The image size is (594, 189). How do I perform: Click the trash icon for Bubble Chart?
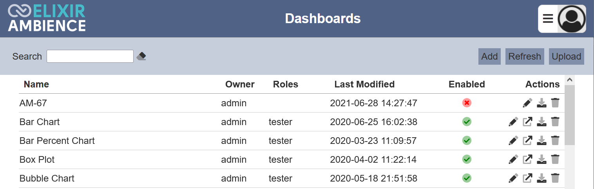(555, 178)
